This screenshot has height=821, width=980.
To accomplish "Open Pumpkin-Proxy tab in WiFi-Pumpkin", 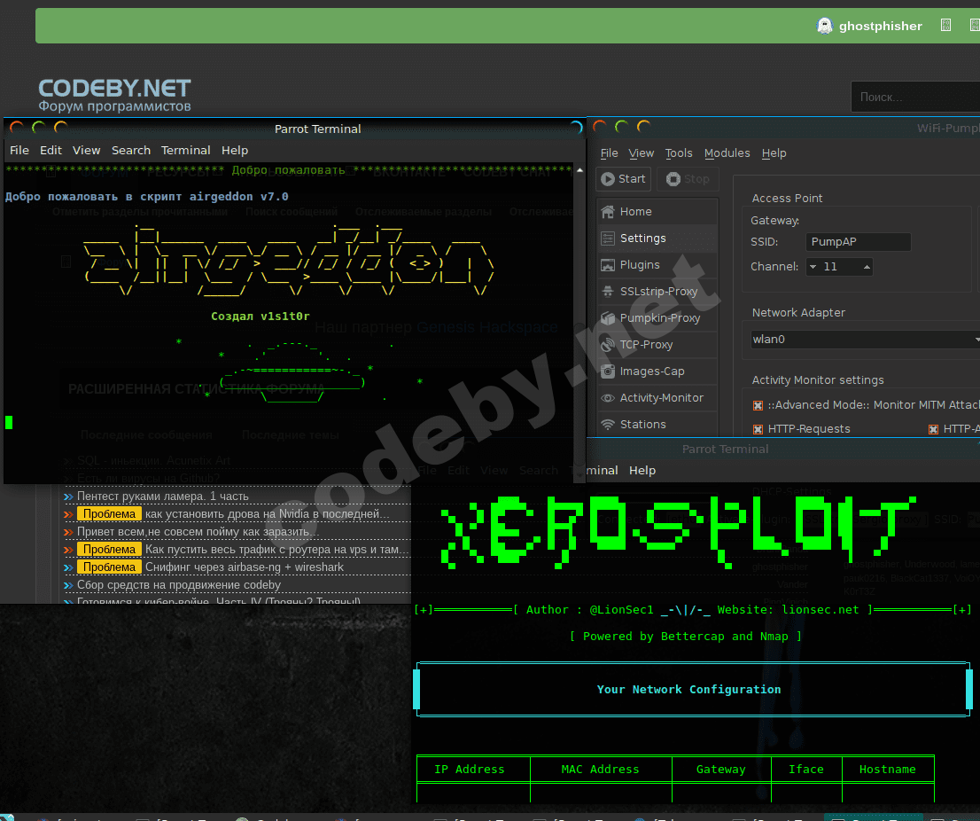I will 657,318.
